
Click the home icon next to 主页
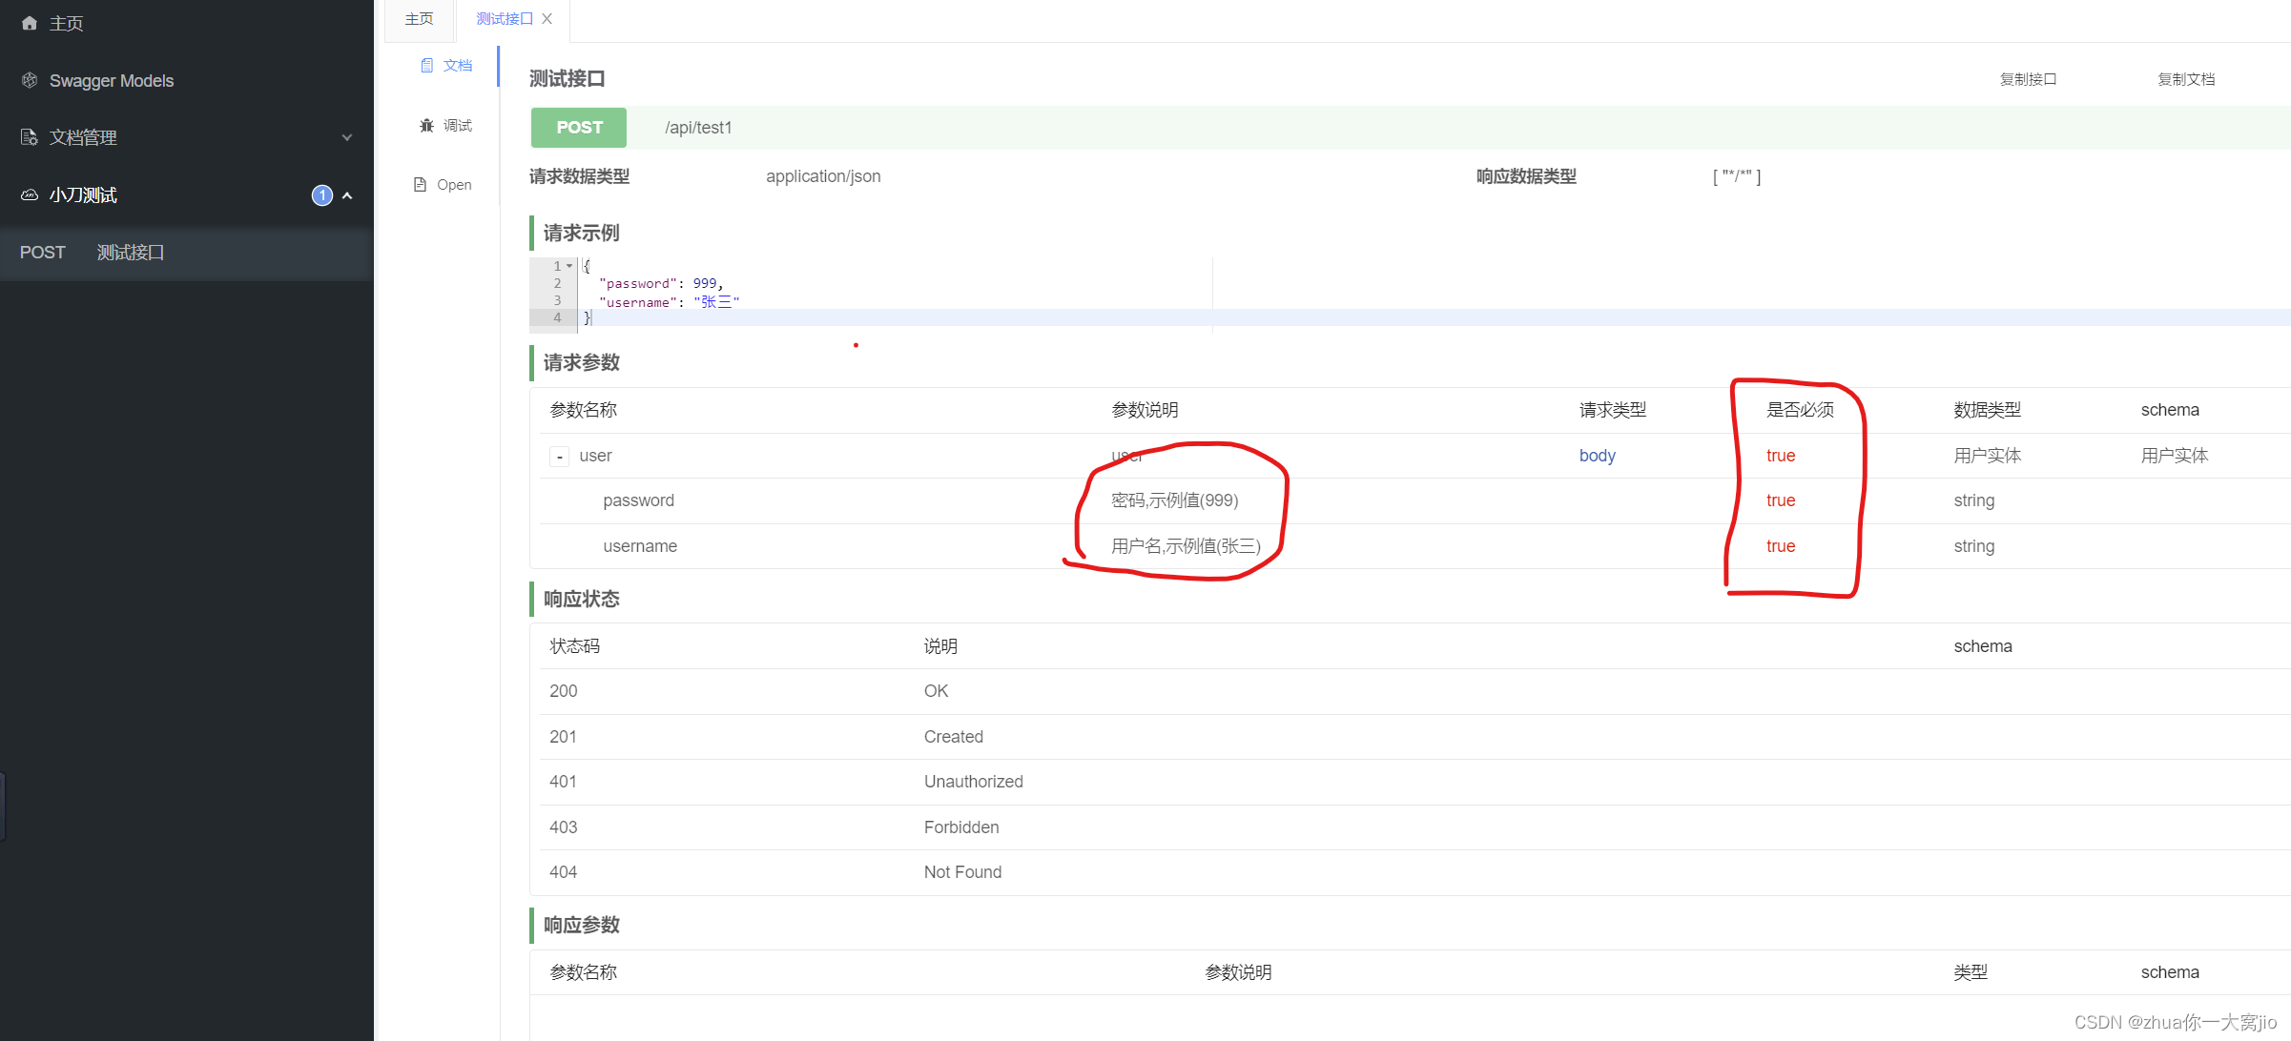click(28, 23)
